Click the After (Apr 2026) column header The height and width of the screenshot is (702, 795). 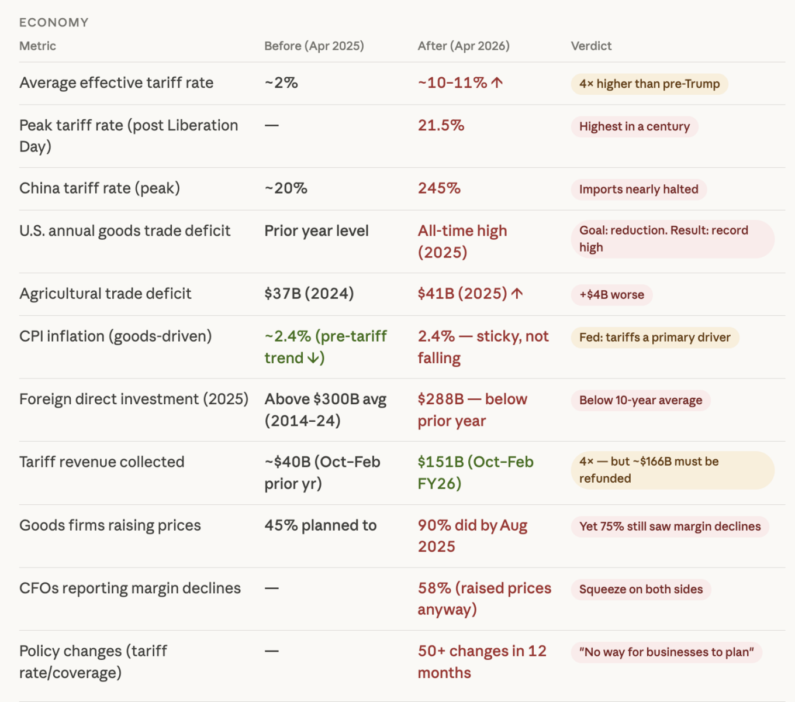(464, 46)
